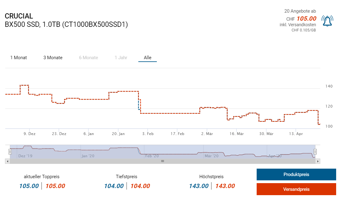The width and height of the screenshot is (338, 197).
Task: Click the CRUCIAL brand name
Action: click(19, 16)
